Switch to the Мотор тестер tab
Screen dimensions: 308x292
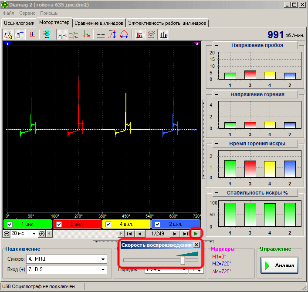(54, 22)
